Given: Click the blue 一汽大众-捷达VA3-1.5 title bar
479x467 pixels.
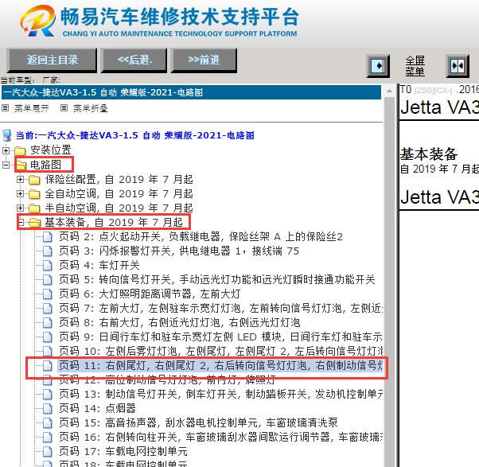Looking at the screenshot, I should 191,92.
